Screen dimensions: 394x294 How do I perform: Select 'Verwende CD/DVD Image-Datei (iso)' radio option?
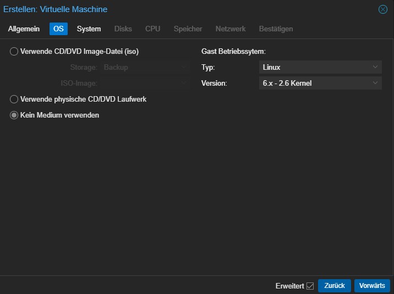pyautogui.click(x=14, y=52)
